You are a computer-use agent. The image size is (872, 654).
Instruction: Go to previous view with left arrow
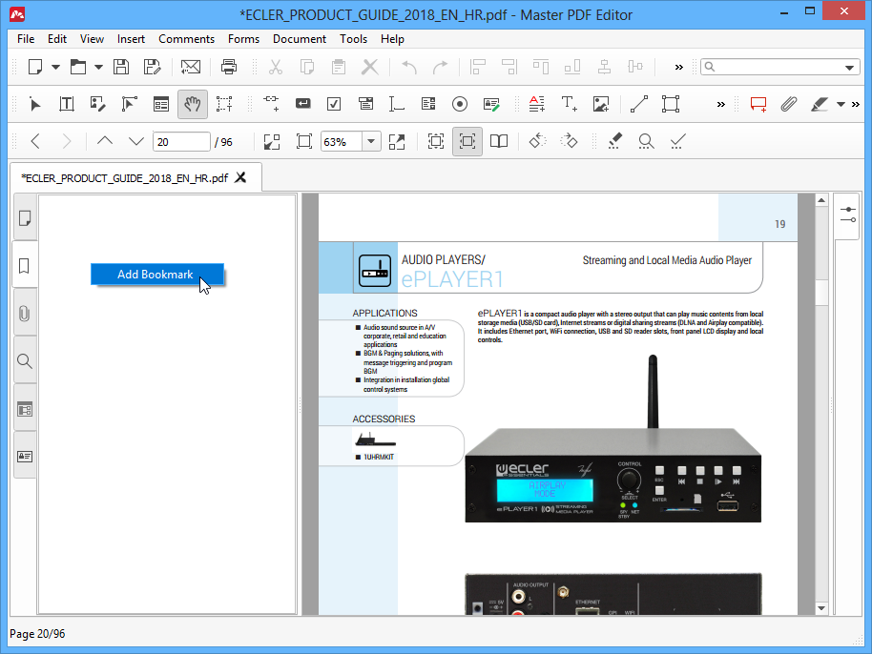[x=35, y=142]
